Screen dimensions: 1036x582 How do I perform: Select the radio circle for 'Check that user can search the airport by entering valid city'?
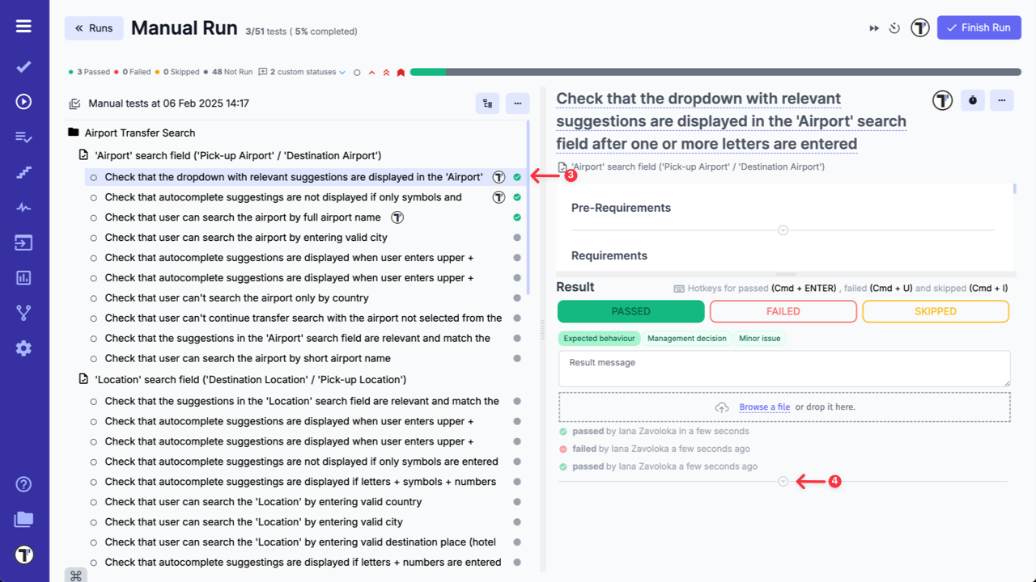(x=95, y=237)
